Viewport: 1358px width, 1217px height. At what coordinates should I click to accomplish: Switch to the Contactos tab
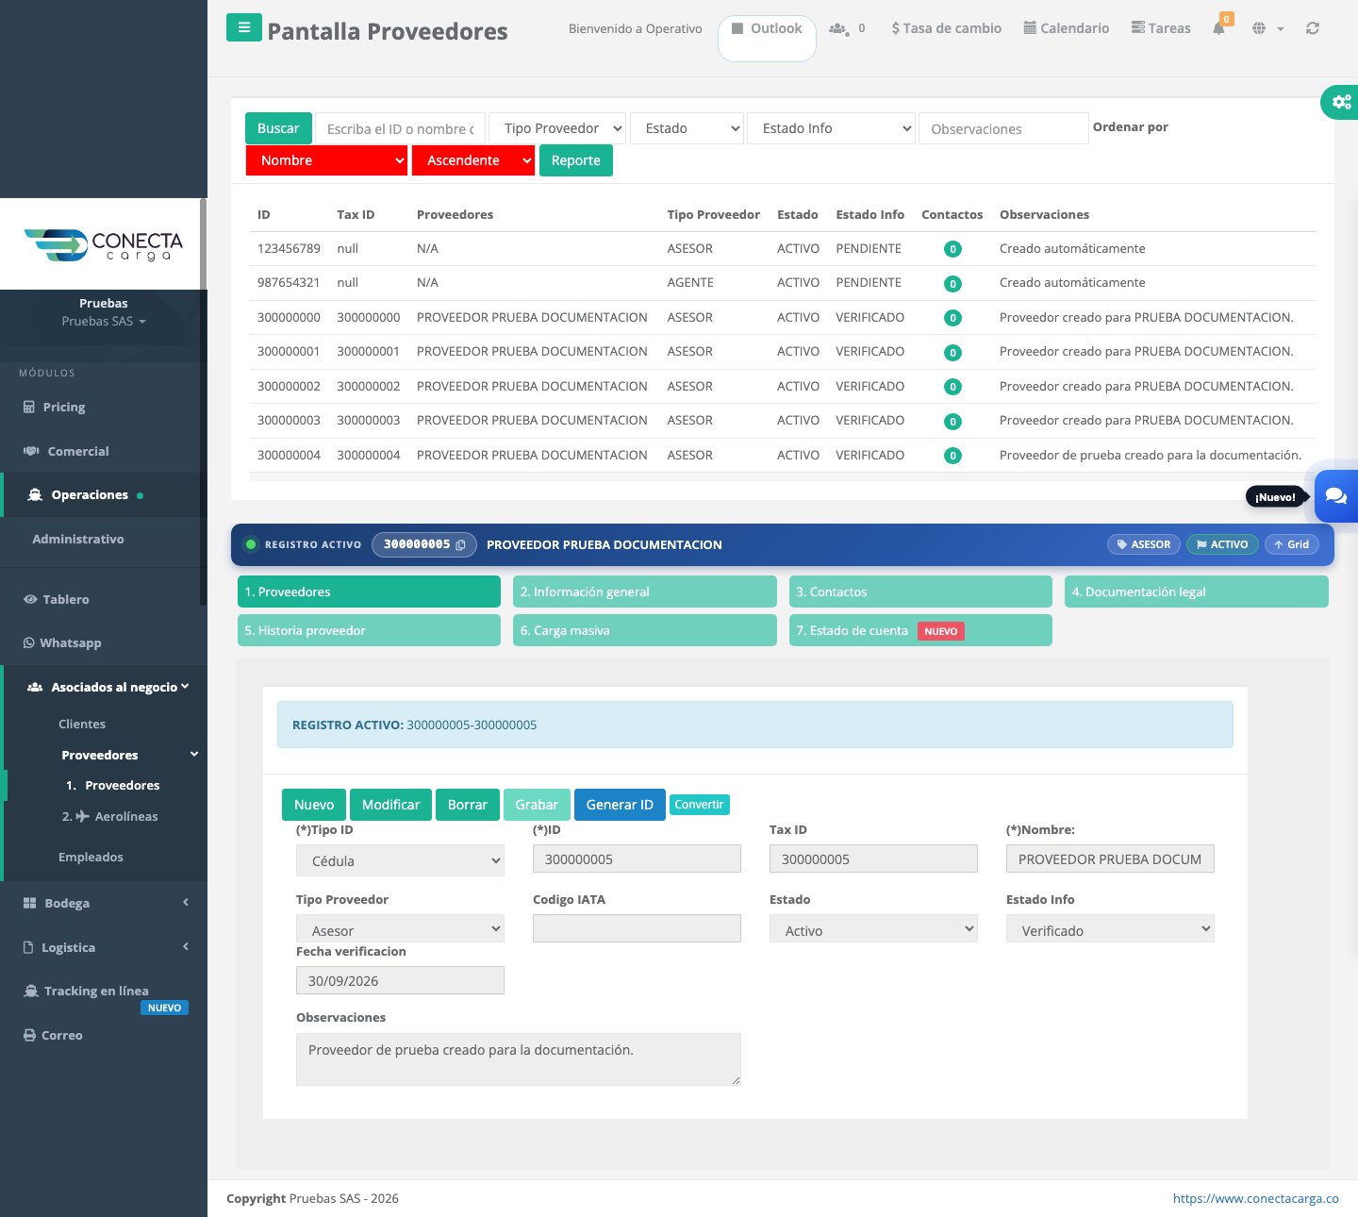click(x=920, y=592)
